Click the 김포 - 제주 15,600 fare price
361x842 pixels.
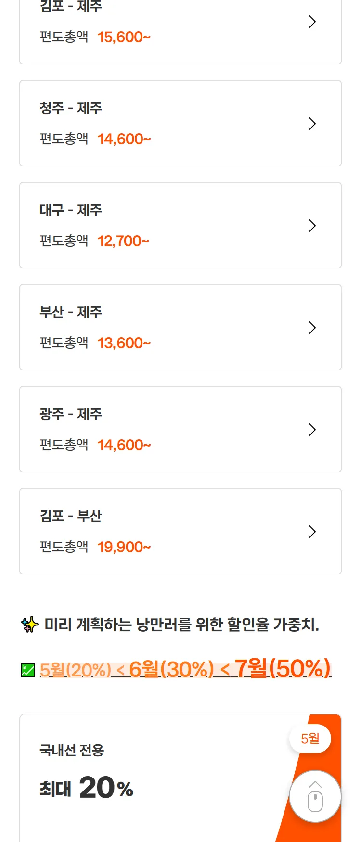(x=124, y=37)
